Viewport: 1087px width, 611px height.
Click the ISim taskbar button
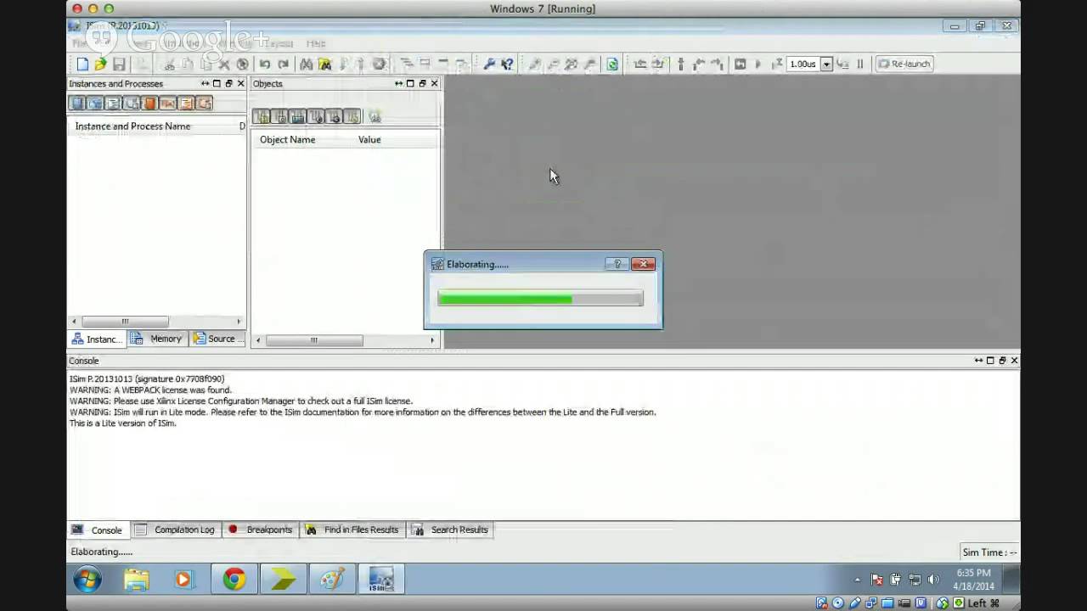[x=381, y=580]
